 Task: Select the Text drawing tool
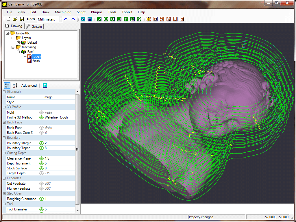(x=126, y=19)
